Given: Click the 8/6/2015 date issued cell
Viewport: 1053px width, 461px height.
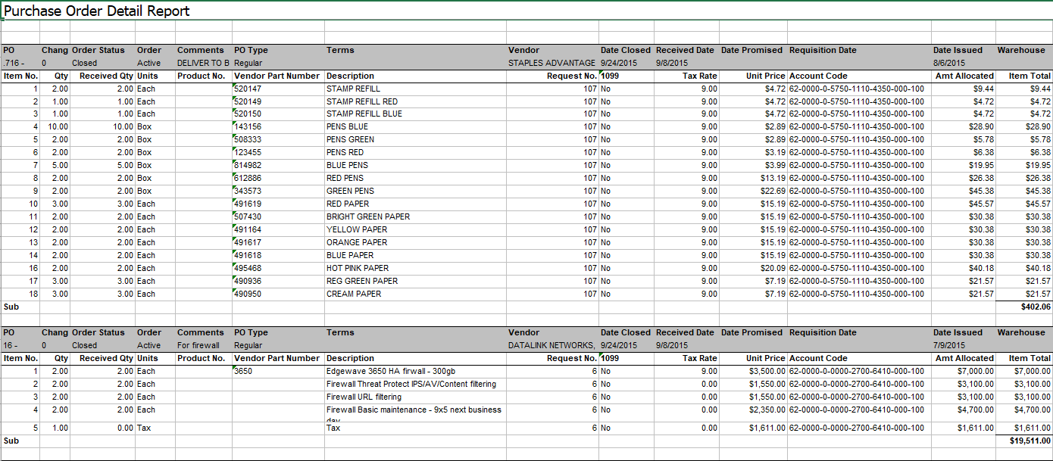Looking at the screenshot, I should pyautogui.click(x=963, y=63).
